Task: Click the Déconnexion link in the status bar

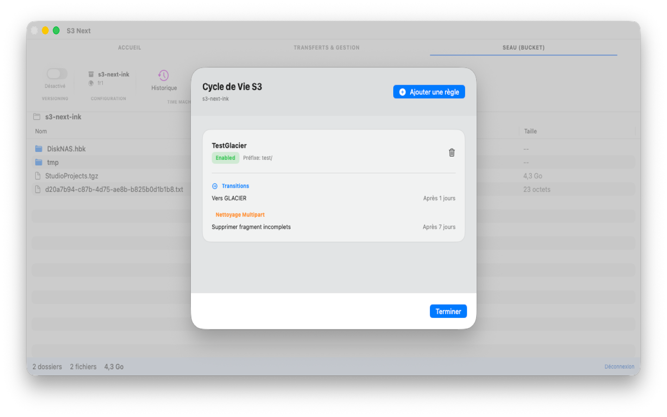Action: click(x=619, y=366)
